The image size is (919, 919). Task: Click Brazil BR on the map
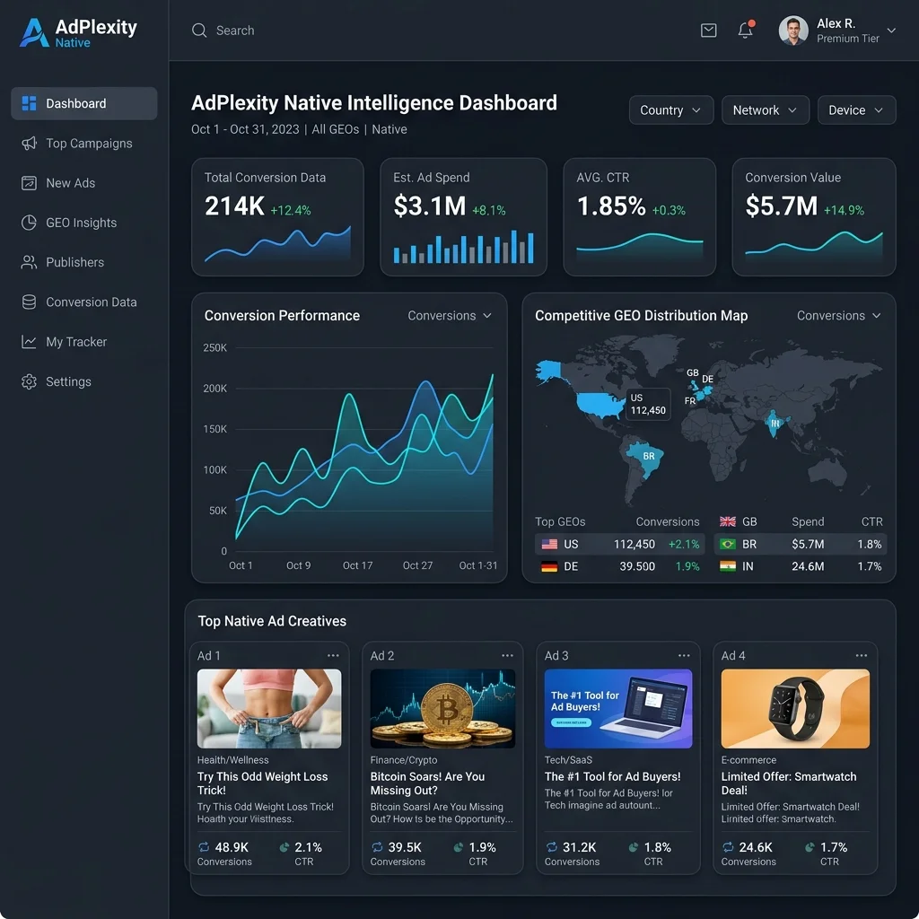click(648, 457)
